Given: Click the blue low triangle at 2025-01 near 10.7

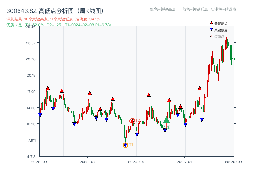Looking at the screenshot, I should [185, 125].
